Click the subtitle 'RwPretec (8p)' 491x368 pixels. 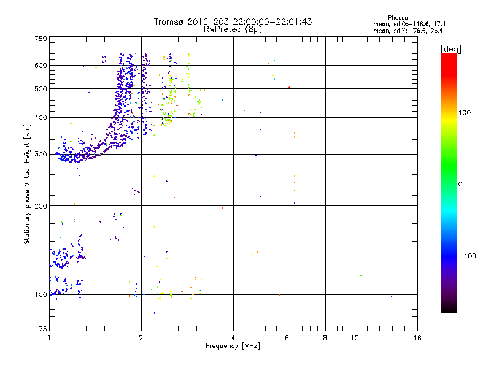coord(233,29)
